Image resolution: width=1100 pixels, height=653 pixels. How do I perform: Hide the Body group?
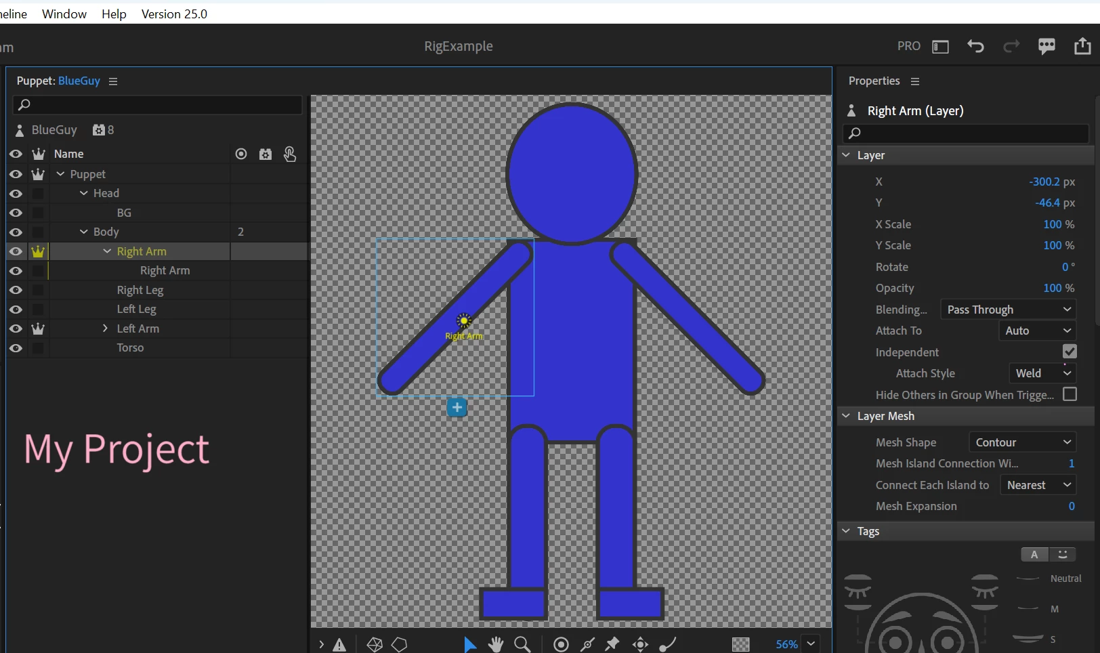click(x=16, y=232)
